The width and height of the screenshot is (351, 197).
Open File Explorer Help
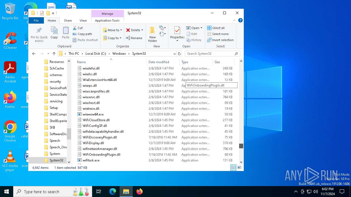(x=240, y=20)
